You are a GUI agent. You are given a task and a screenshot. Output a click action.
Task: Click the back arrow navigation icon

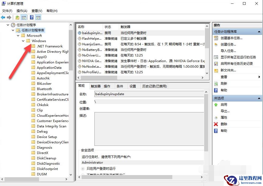coord(3,17)
